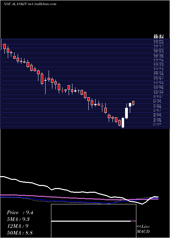170x238 pixels.
Task: Click the "Price : 9.4" readout
Action: click(x=20, y=213)
